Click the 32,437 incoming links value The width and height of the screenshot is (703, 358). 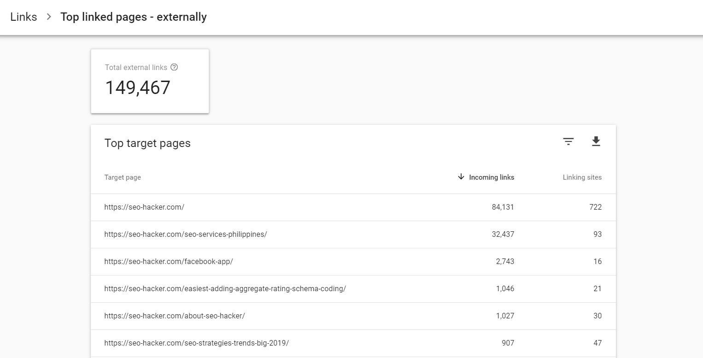coord(503,235)
